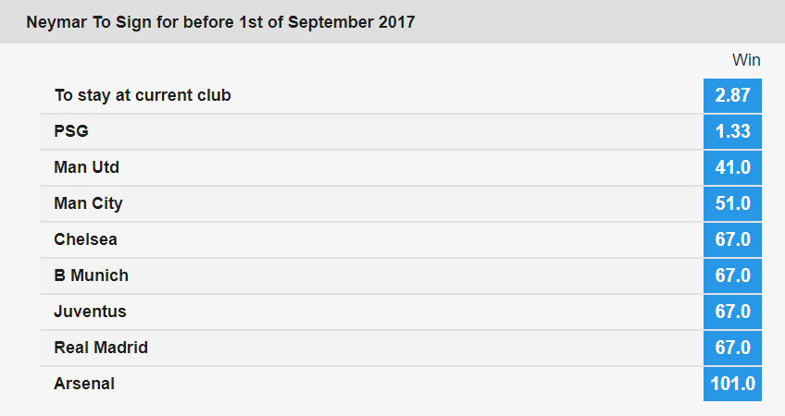
Task: Click the Win column heading
Action: point(746,60)
